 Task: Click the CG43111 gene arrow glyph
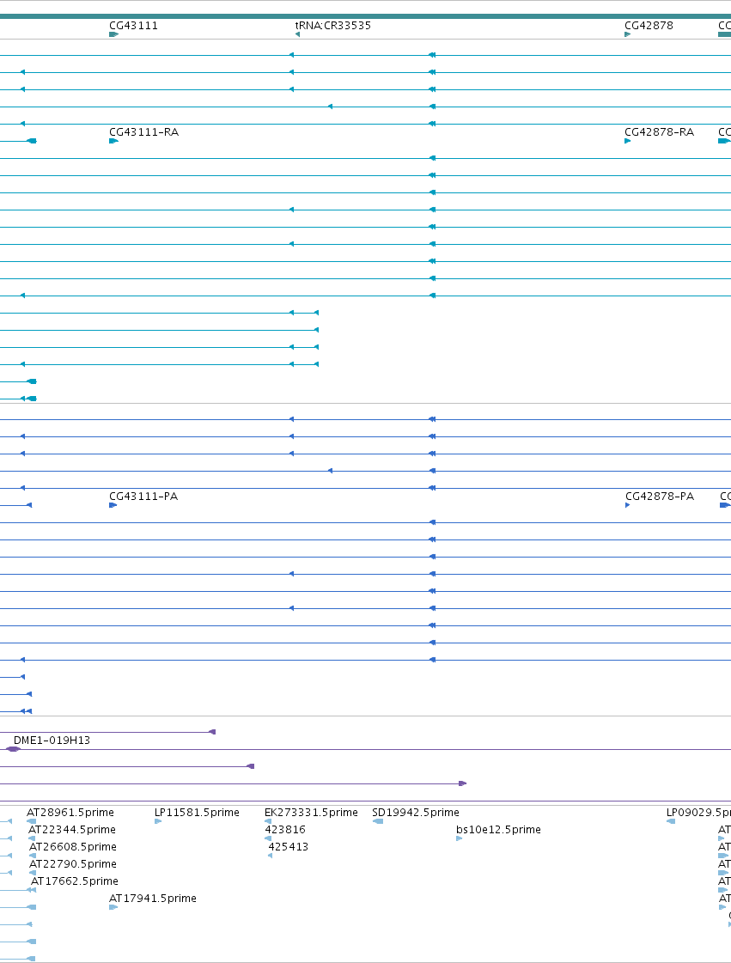(113, 34)
